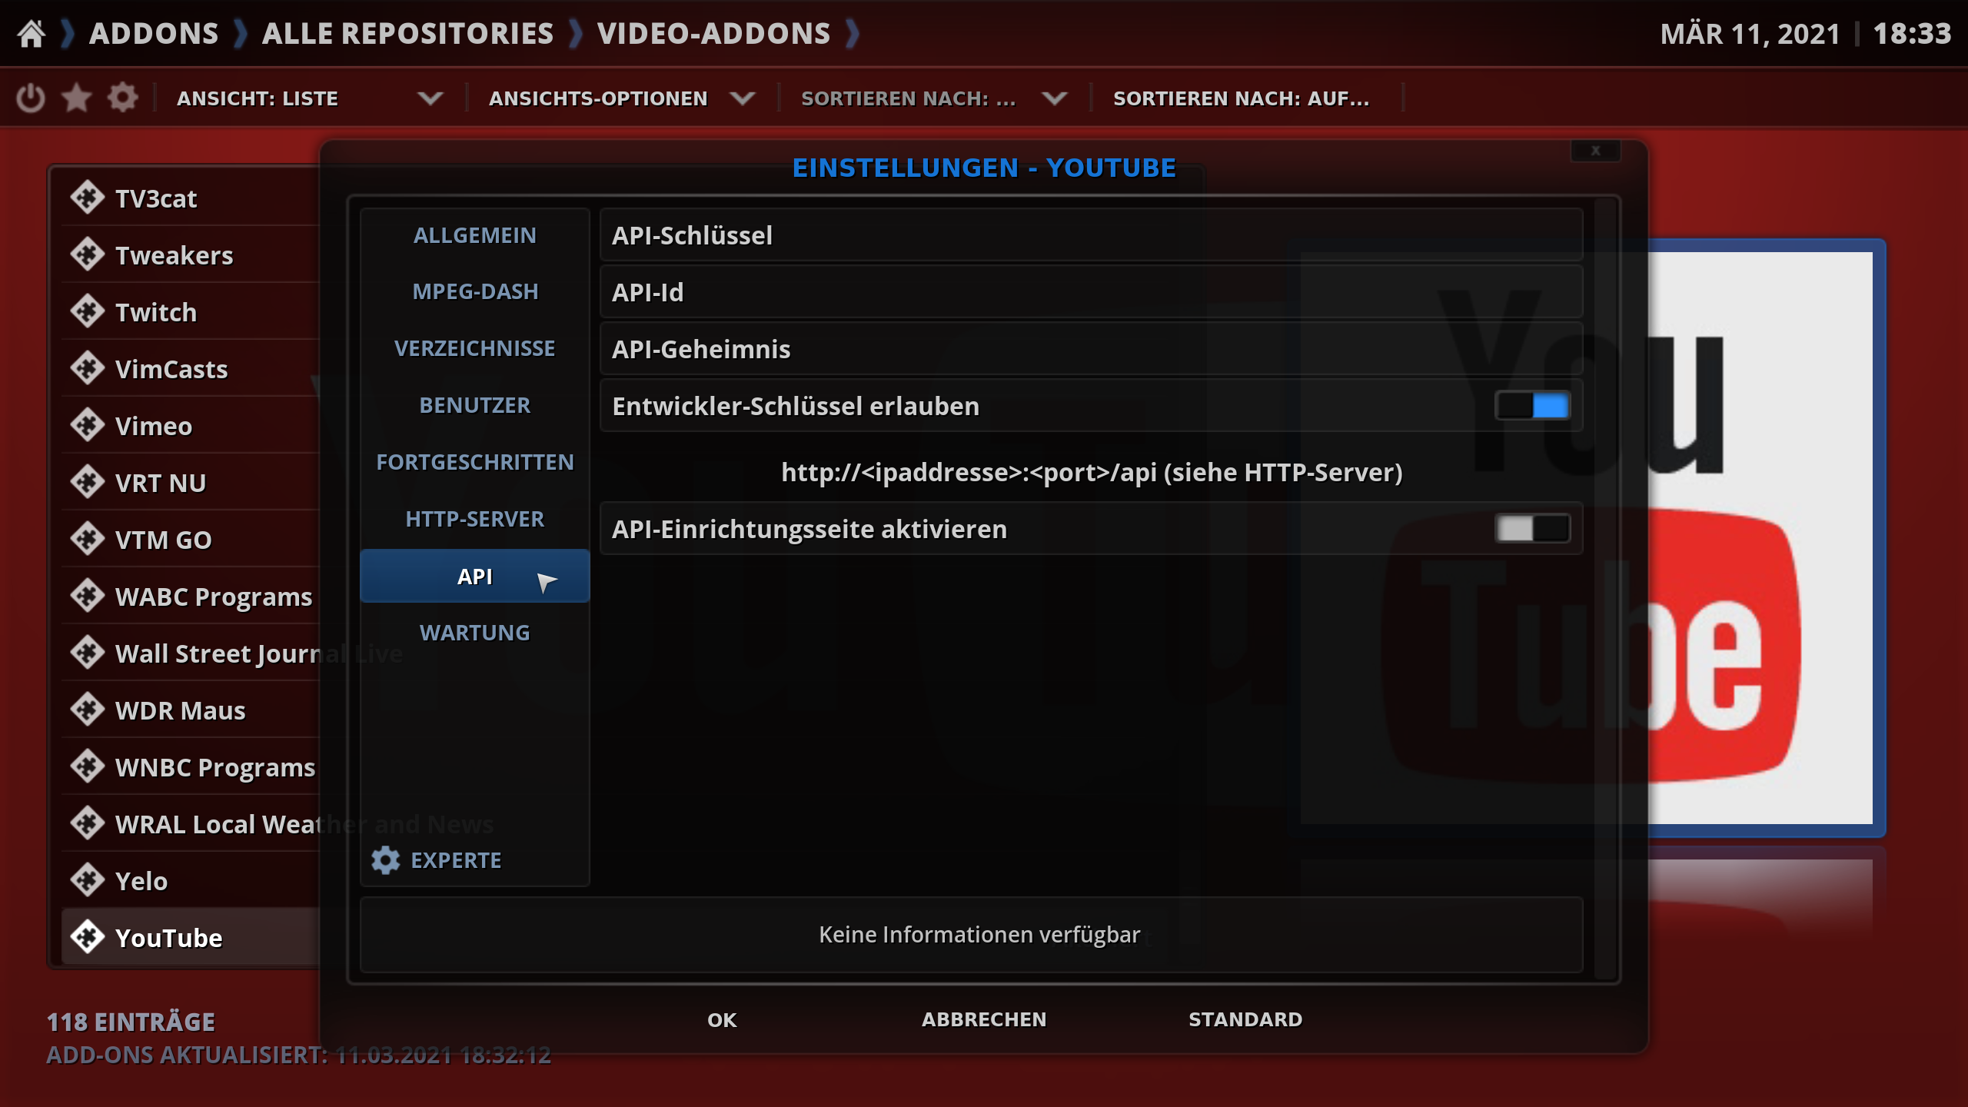
Task: Switch to the Verzeichnisse category
Action: pyautogui.click(x=475, y=349)
